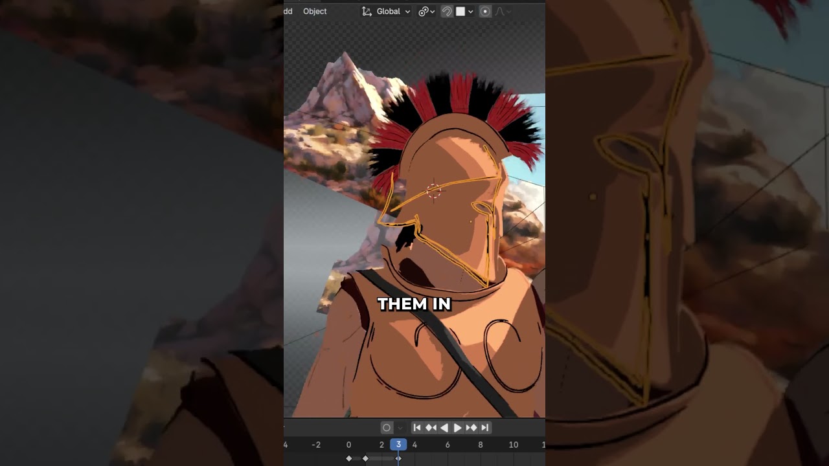Viewport: 829px width, 466px height.
Task: Click frame 8 on the timeline ruler
Action: click(481, 445)
